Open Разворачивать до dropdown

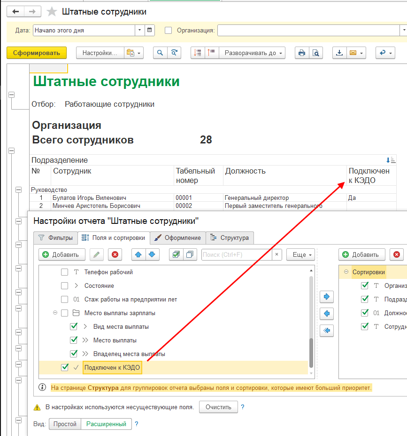tap(252, 53)
